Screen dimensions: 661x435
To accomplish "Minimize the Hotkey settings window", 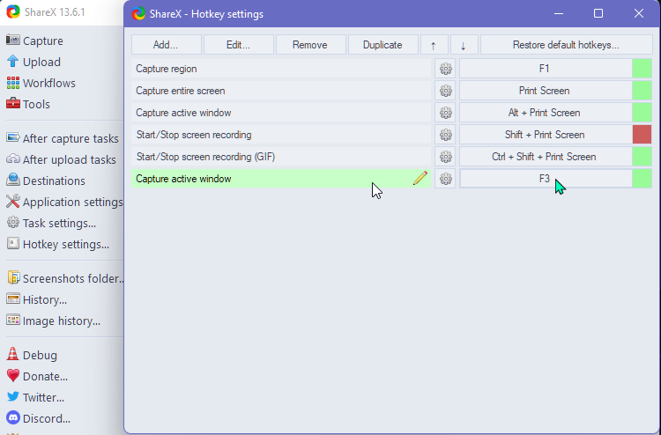I will tap(559, 13).
